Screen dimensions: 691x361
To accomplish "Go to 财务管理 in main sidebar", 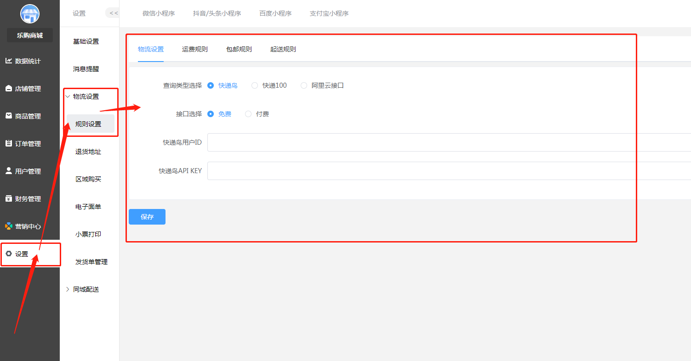I will click(28, 199).
